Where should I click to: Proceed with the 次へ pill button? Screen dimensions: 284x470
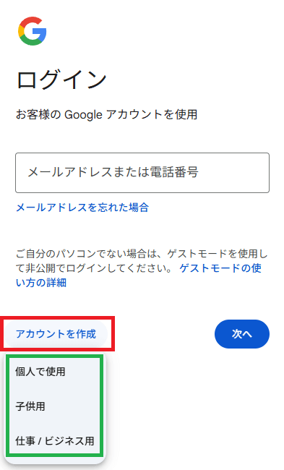click(x=242, y=334)
